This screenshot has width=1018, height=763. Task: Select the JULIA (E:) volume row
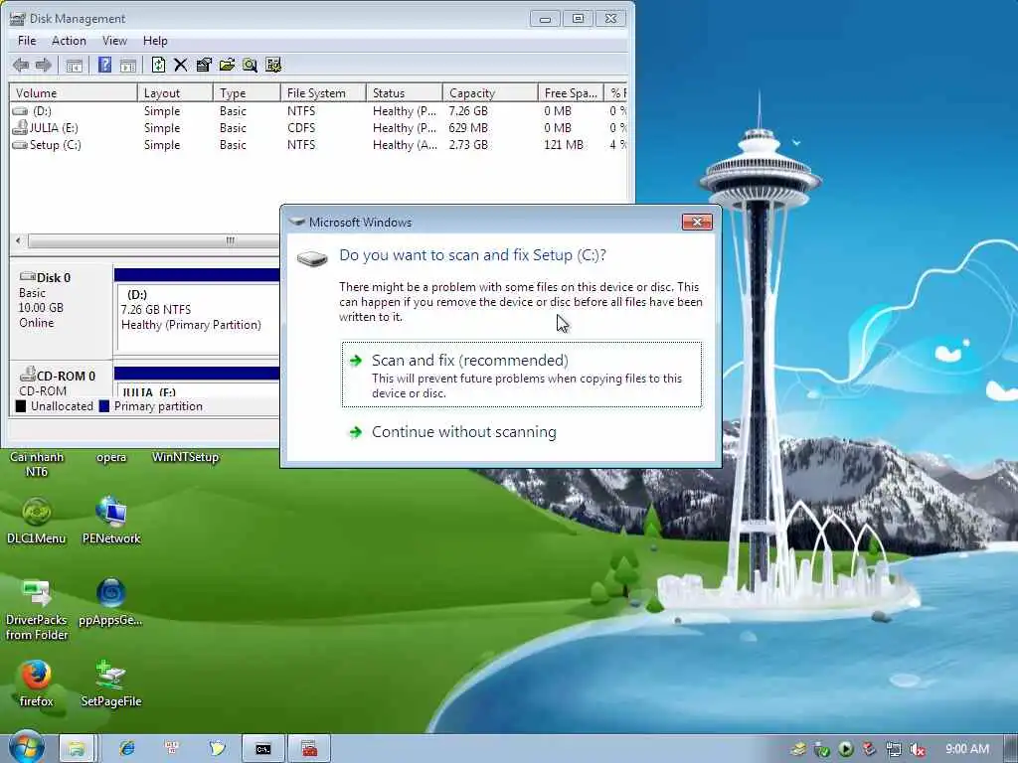point(318,128)
